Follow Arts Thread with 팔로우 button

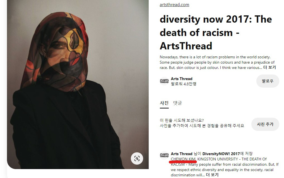pyautogui.click(x=268, y=81)
